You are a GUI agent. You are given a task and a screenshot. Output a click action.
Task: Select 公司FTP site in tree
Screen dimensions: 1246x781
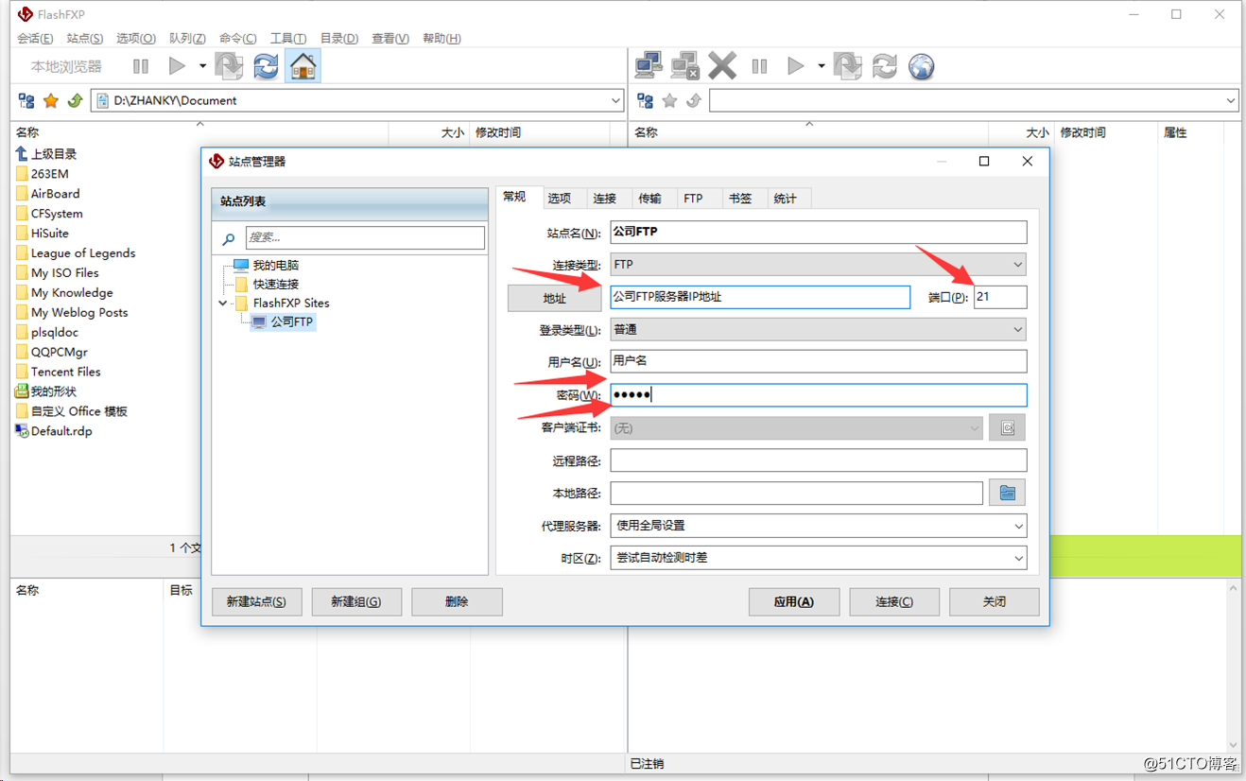tap(283, 322)
